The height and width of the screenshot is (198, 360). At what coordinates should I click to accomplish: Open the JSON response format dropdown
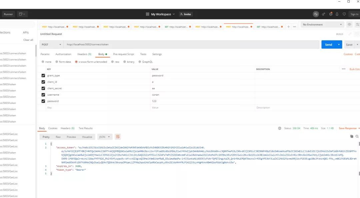[105, 137]
